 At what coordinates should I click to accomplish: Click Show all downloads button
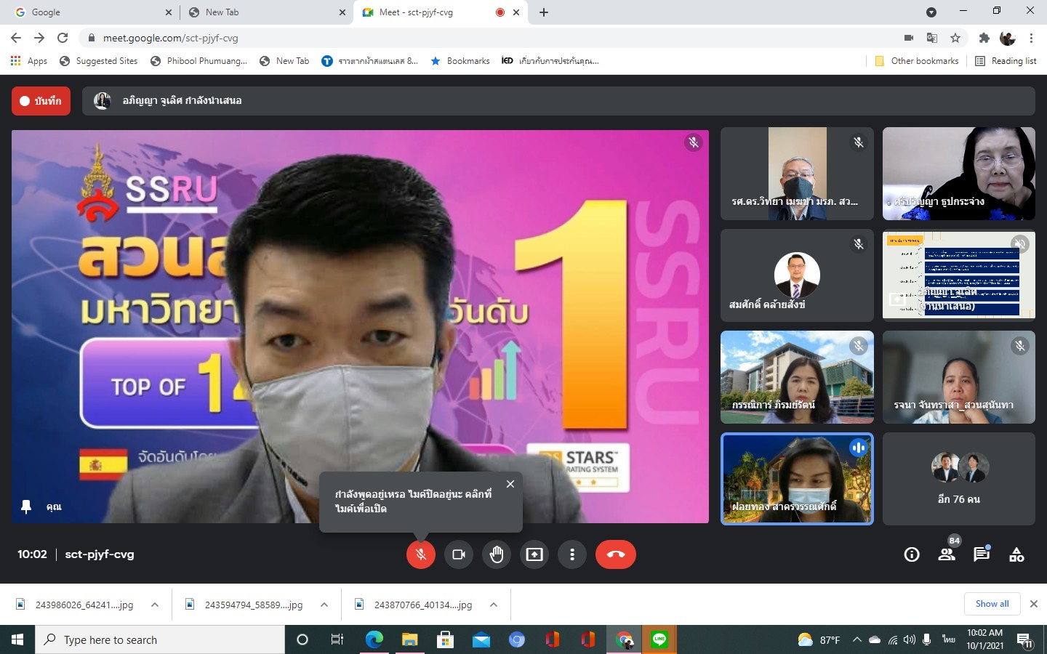click(992, 604)
